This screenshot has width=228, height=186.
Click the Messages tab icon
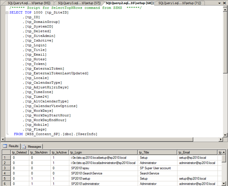point(24,146)
